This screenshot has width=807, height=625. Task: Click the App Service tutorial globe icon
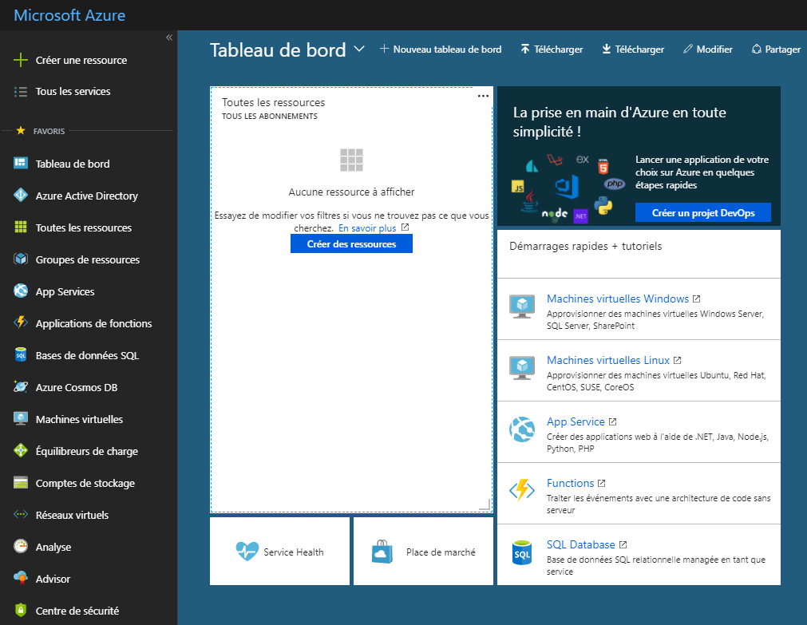tap(522, 429)
